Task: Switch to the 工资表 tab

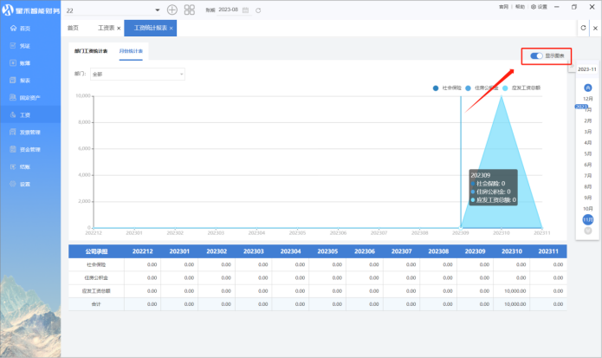Action: tap(108, 29)
